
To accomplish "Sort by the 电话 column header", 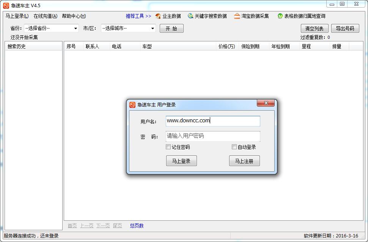I will (125, 46).
